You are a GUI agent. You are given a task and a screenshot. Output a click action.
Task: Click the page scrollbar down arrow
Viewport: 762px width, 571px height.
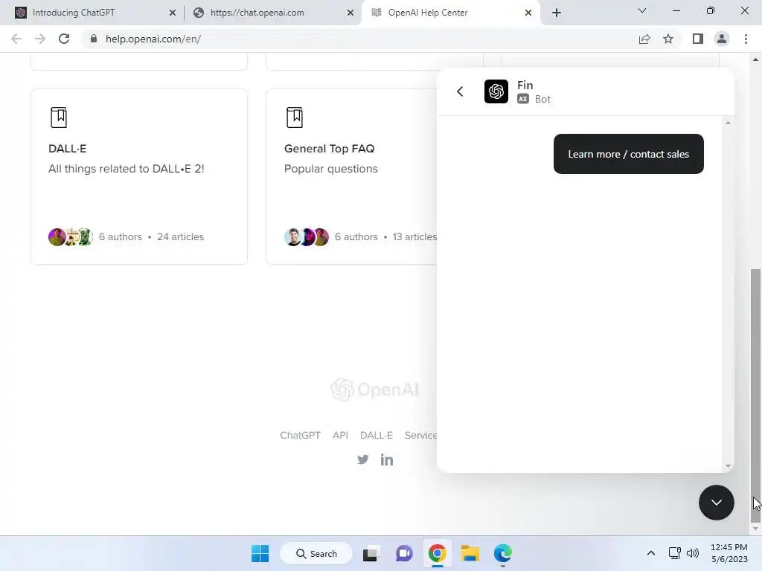[755, 529]
